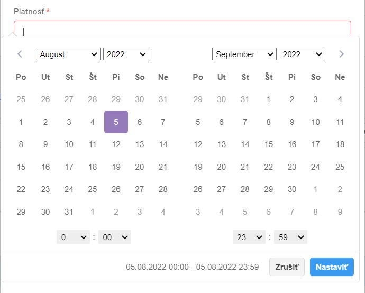Select August 22 in left calendar
365x293 pixels.
coord(21,189)
